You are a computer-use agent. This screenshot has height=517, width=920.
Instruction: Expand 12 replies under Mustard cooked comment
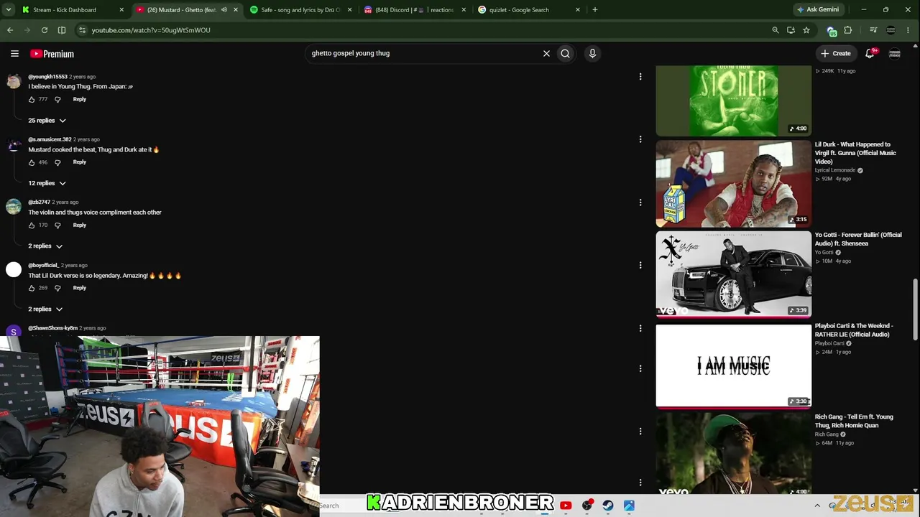click(47, 183)
